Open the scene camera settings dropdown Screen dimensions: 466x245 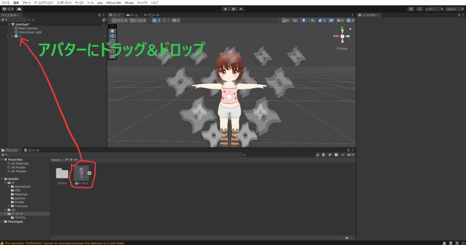pyautogui.click(x=340, y=20)
